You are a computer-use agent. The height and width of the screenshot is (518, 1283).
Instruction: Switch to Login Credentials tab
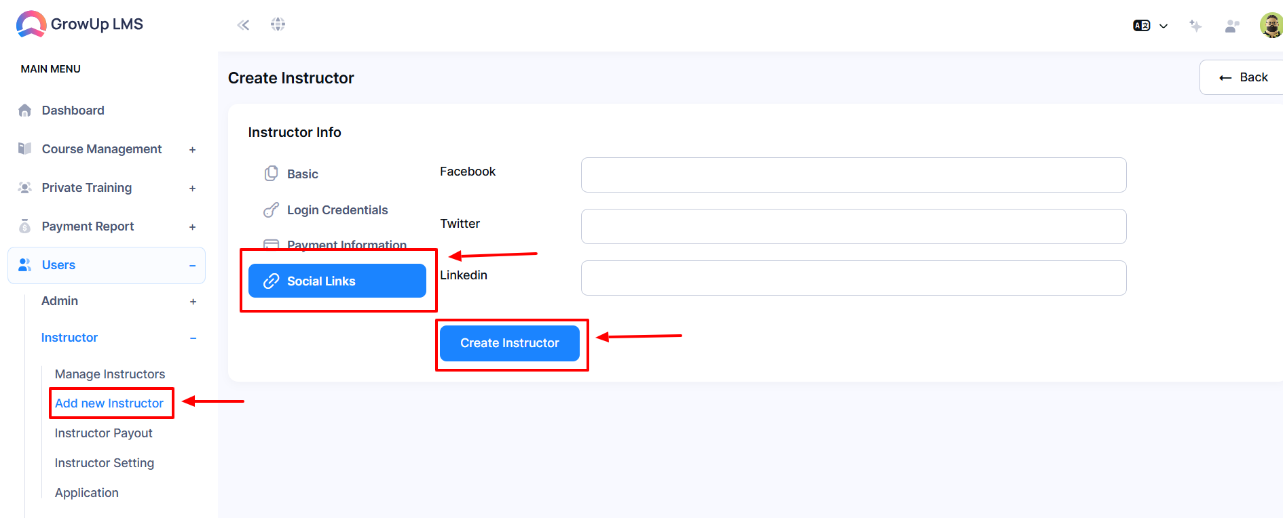point(337,210)
